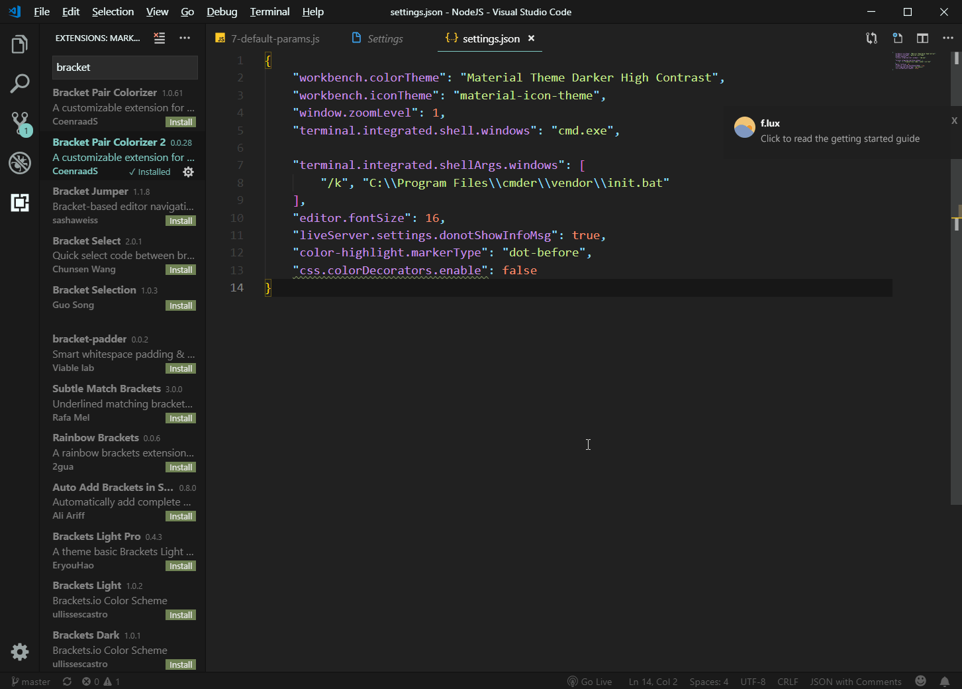Change line endings via CRLF item
This screenshot has width=962, height=689.
(788, 682)
